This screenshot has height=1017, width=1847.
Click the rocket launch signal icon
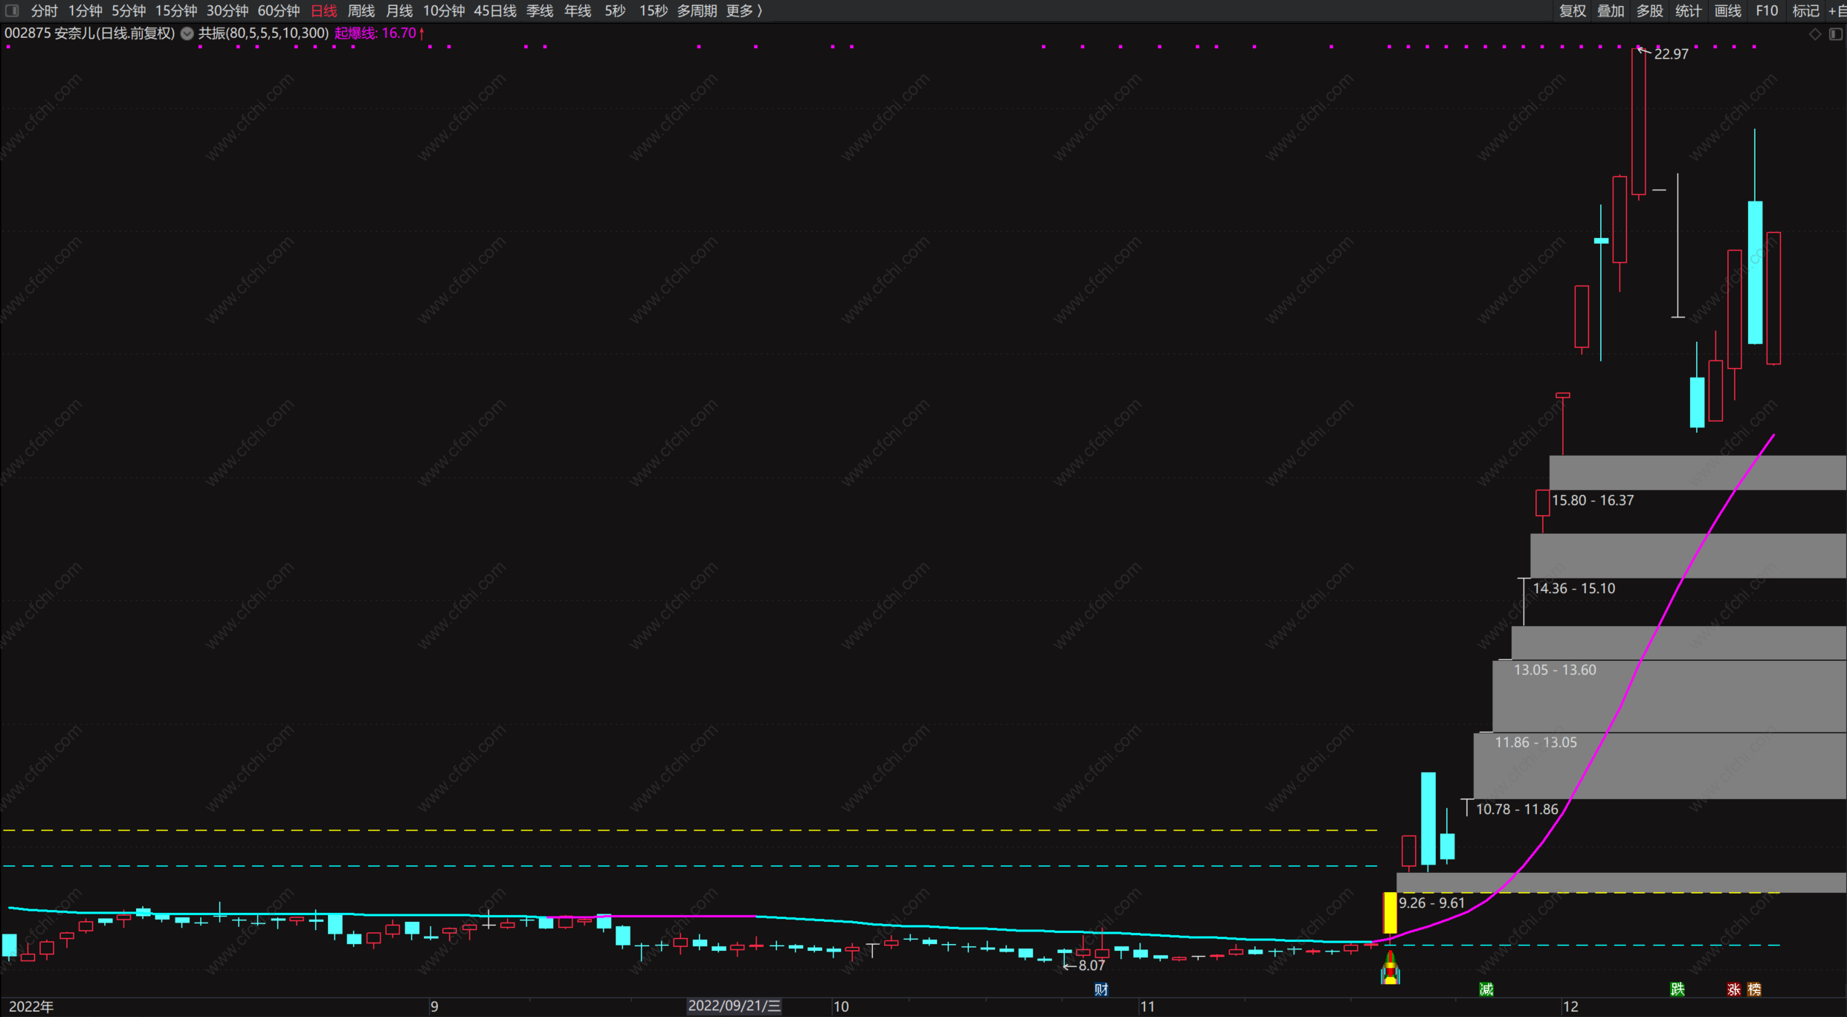(1390, 969)
